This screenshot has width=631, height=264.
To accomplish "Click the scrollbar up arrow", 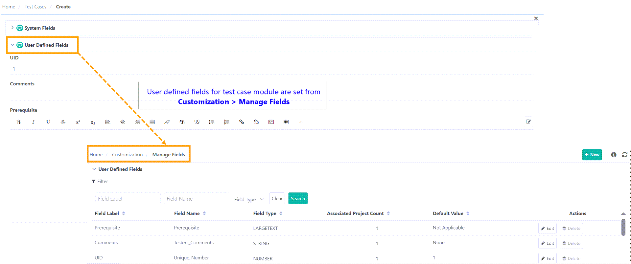I will pyautogui.click(x=623, y=214).
